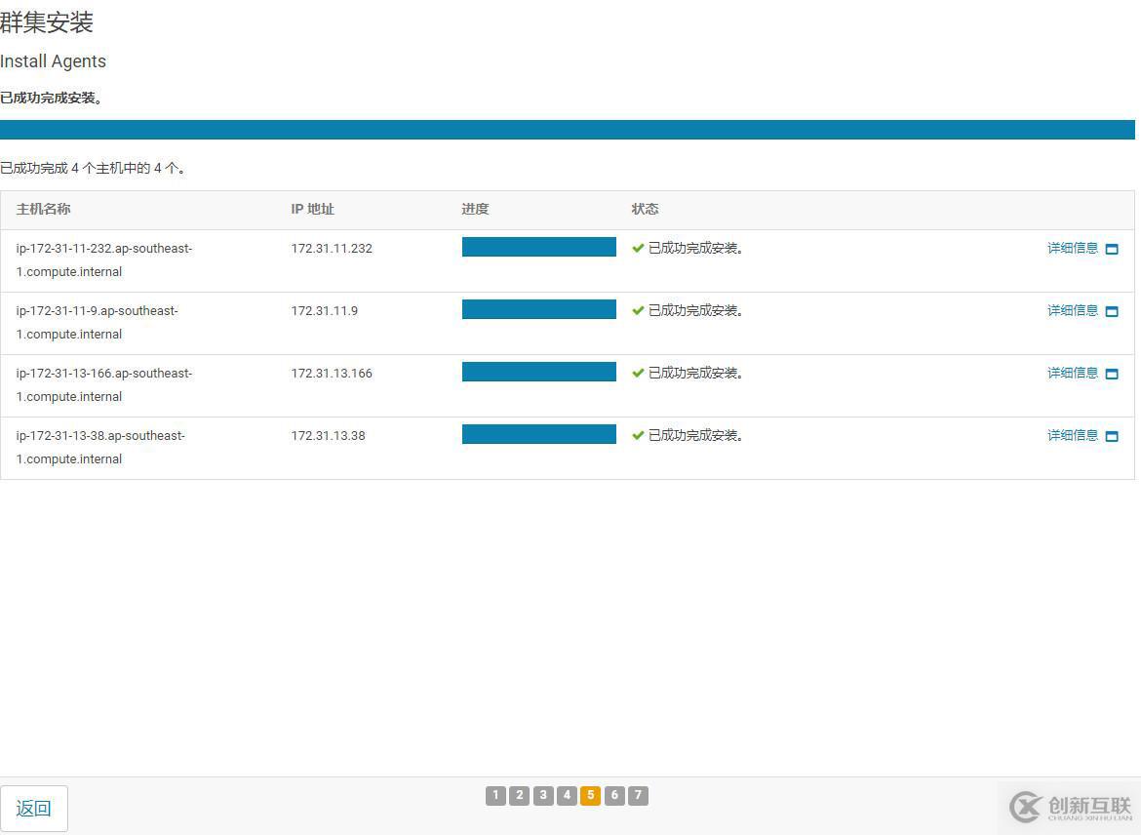
Task: Click IP address 172.31.13.166
Action: coord(332,374)
